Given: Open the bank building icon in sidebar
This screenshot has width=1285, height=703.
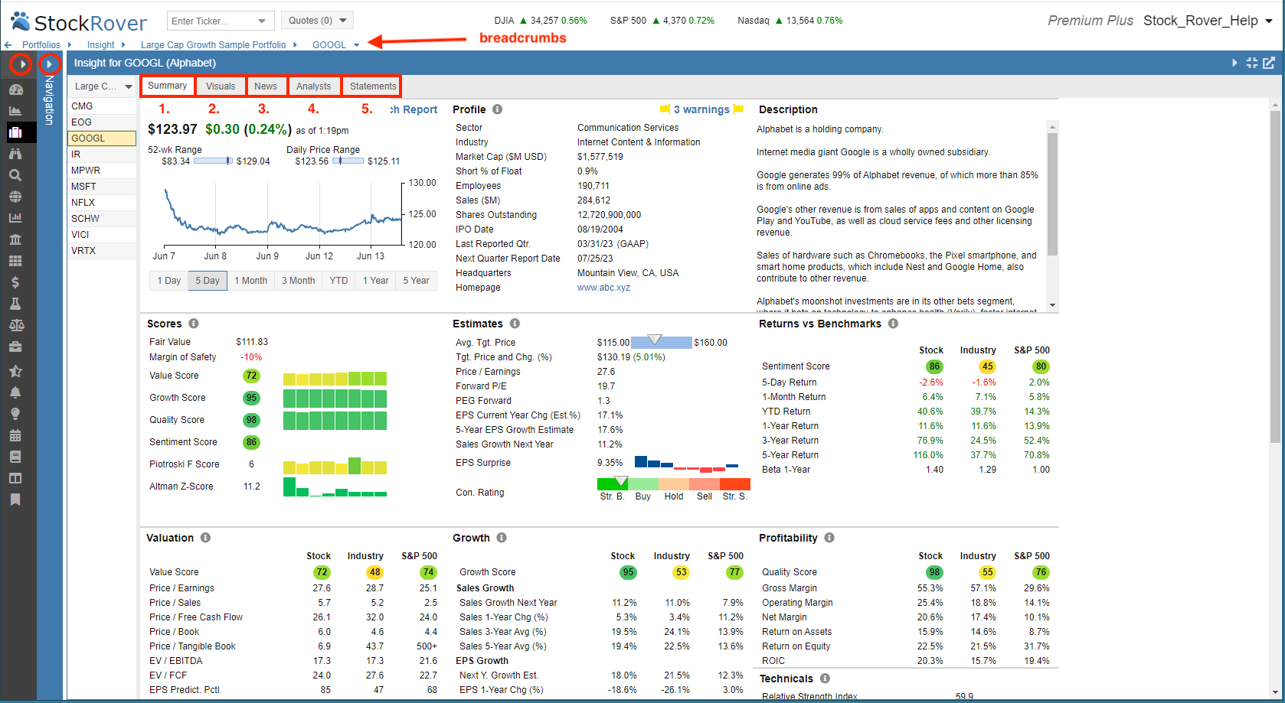Looking at the screenshot, I should (x=15, y=239).
